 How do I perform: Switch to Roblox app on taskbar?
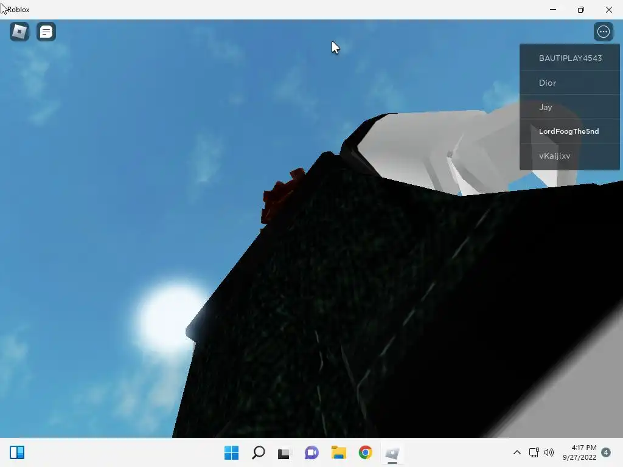[x=392, y=452]
